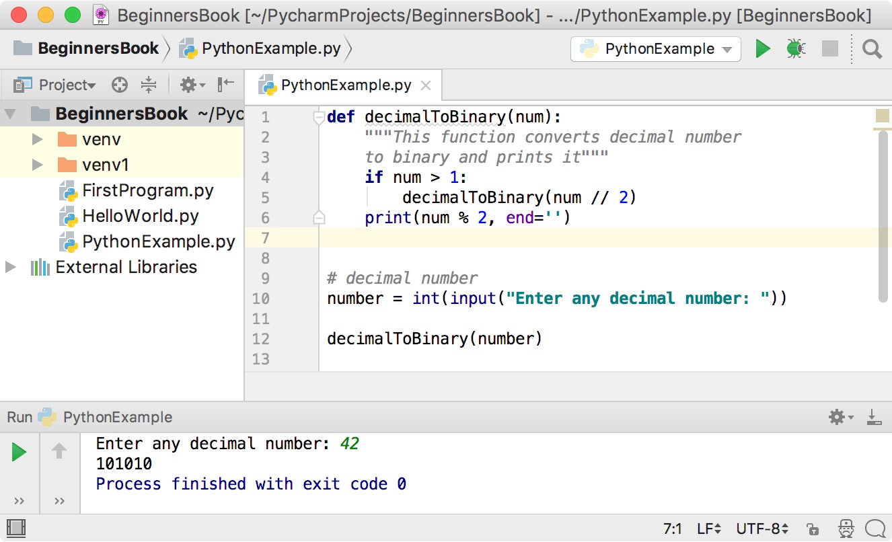Click the editor vertical scrollbar thumb
This screenshot has width=892, height=542.
(x=884, y=217)
